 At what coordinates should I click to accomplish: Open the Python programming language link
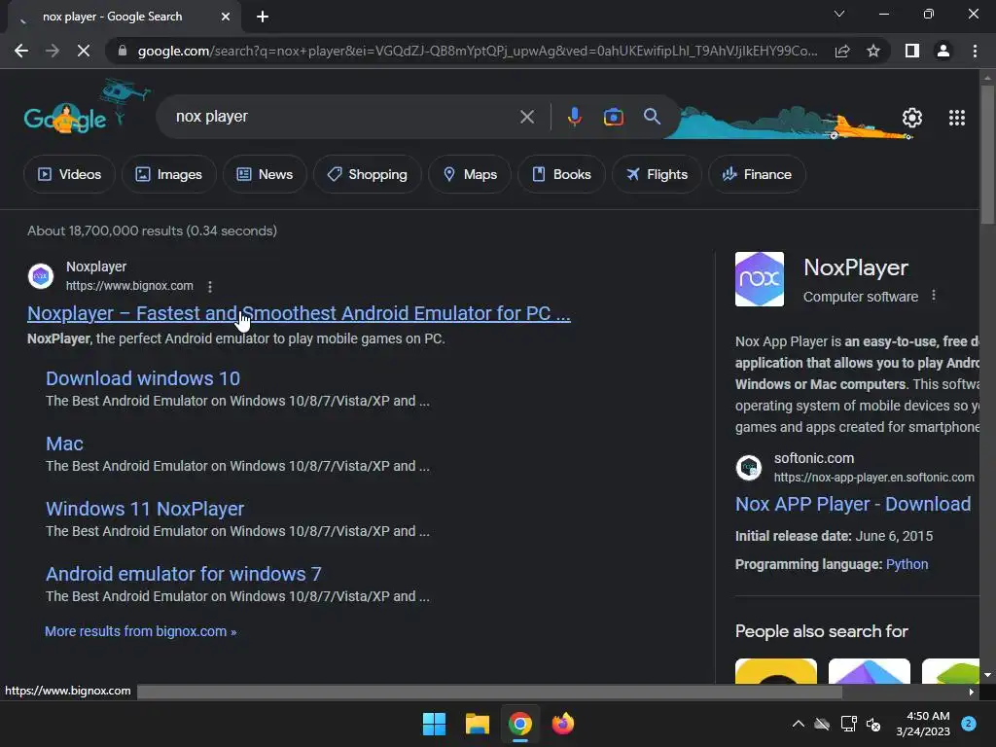tap(907, 564)
